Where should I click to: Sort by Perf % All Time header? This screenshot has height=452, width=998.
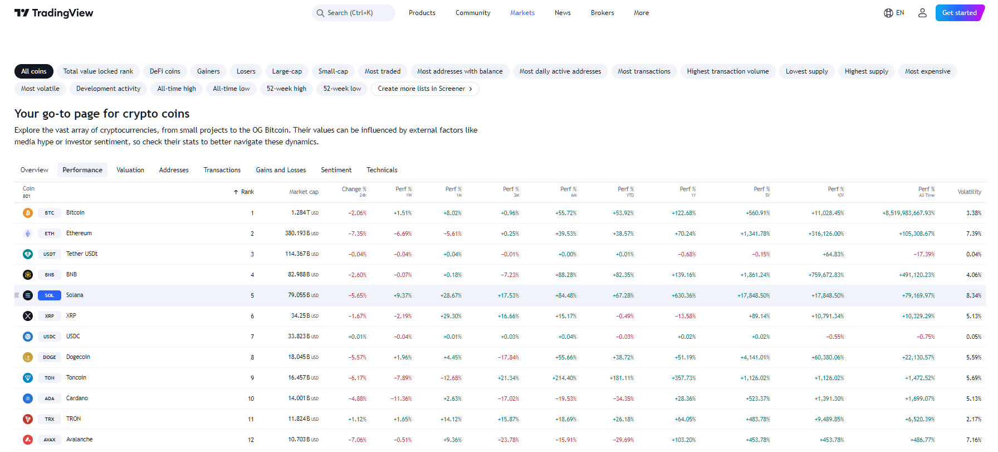(x=926, y=192)
